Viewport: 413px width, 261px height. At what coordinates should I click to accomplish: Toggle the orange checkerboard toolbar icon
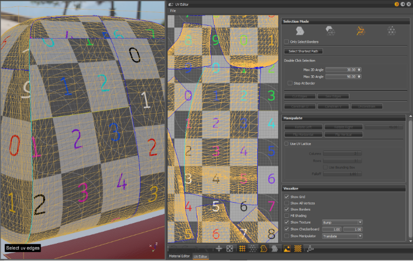(x=298, y=248)
